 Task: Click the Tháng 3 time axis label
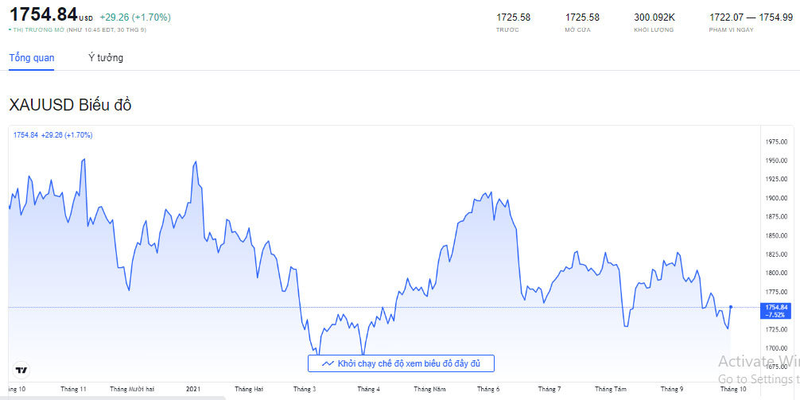click(304, 390)
